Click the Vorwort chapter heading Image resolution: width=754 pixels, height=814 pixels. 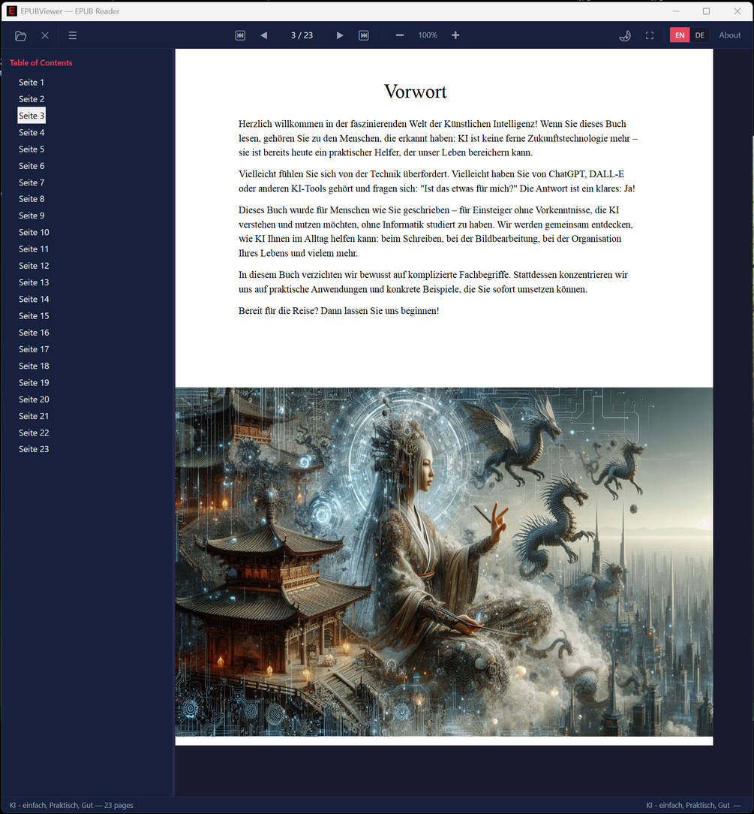coord(415,92)
